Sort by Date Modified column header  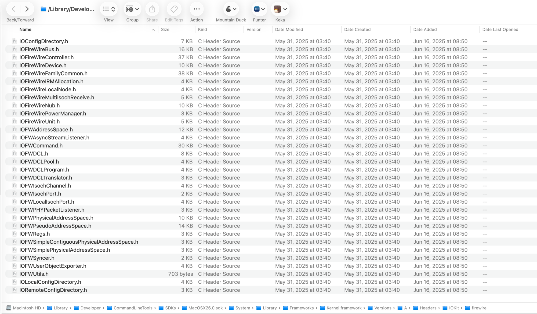coord(289,30)
